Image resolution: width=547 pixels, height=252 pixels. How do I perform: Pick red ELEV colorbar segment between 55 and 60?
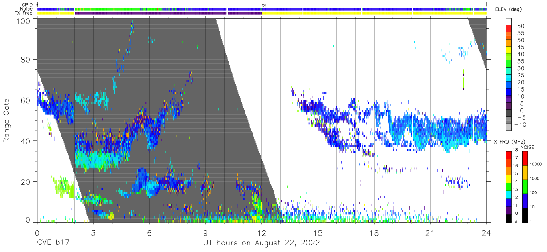pos(509,29)
